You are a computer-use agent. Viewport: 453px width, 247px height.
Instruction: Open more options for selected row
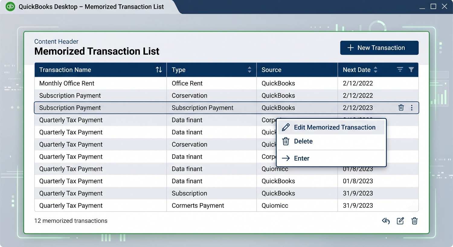coord(412,108)
